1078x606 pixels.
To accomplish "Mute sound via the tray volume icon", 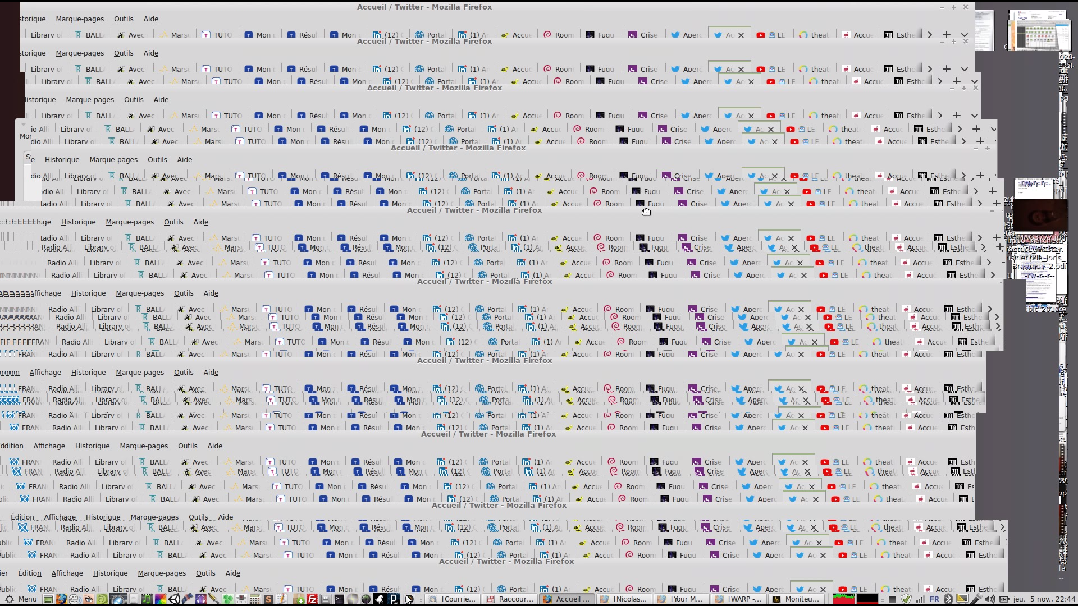I will [x=990, y=599].
